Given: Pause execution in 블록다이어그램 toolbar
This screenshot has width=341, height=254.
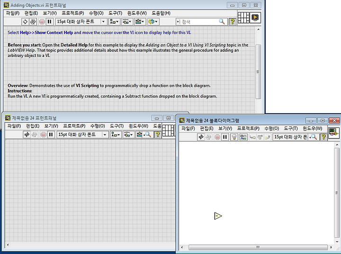Looking at the screenshot, I should point(225,137).
